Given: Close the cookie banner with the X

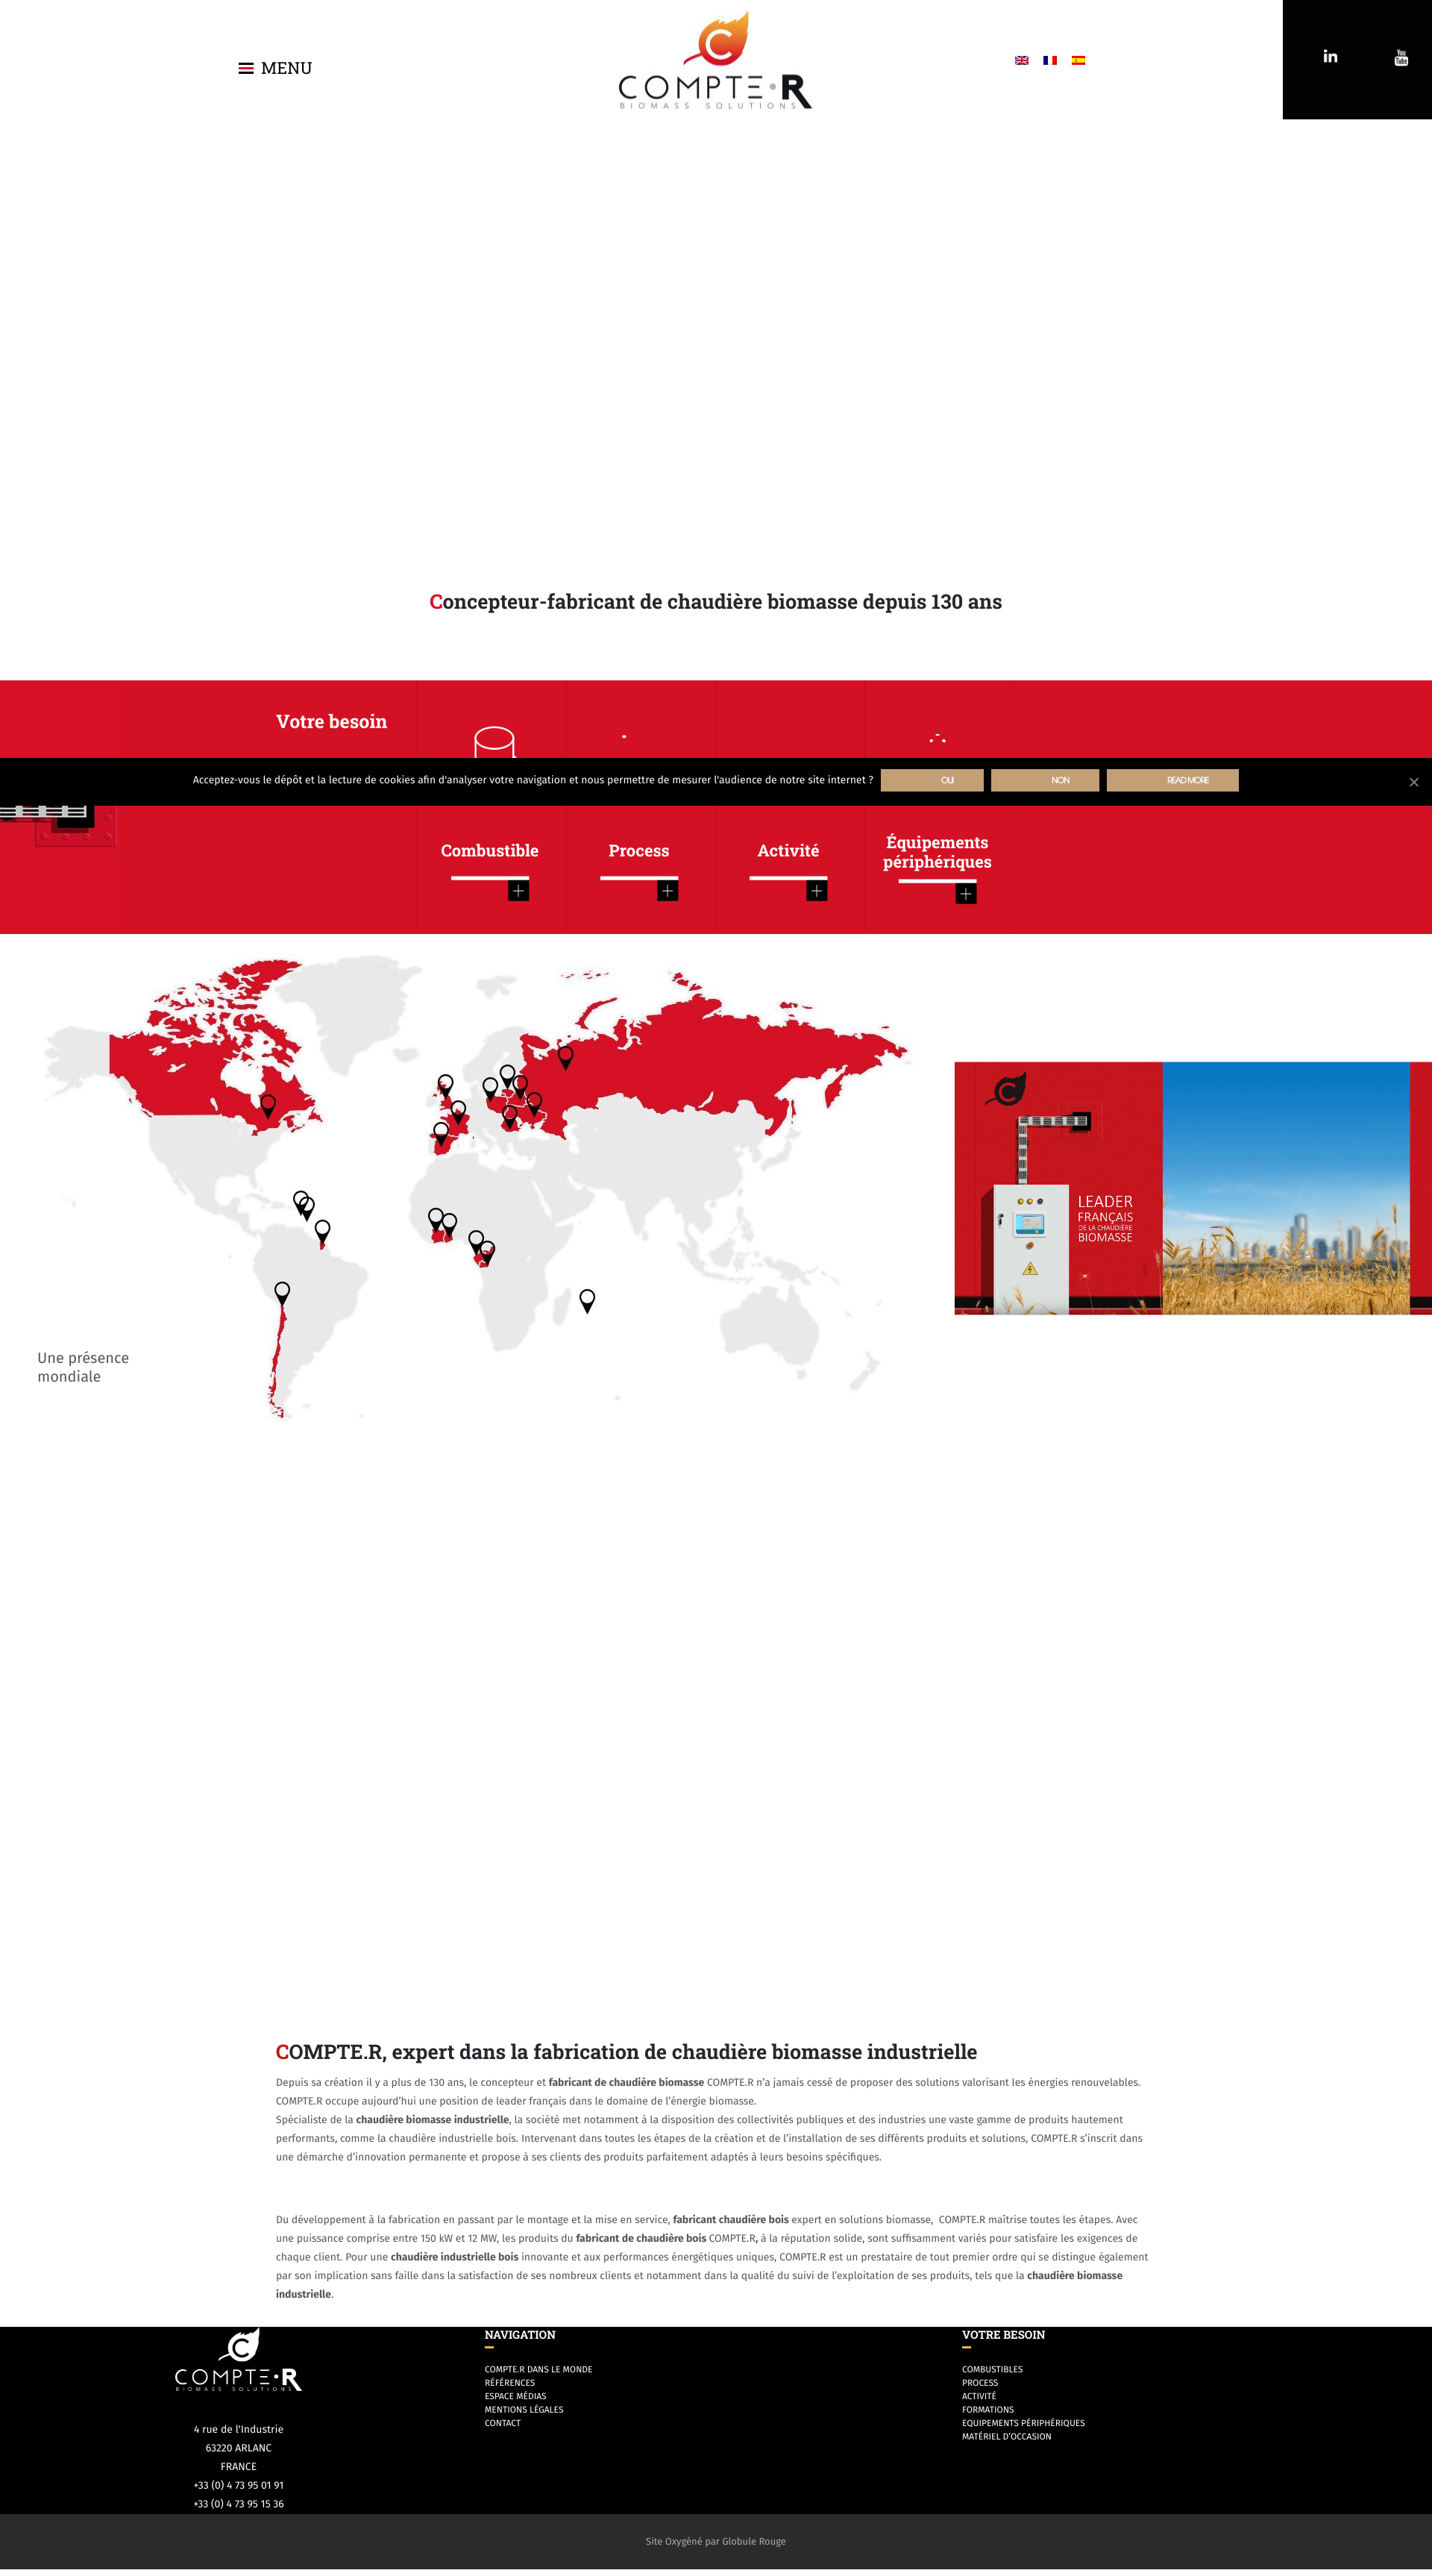Looking at the screenshot, I should pos(1414,782).
